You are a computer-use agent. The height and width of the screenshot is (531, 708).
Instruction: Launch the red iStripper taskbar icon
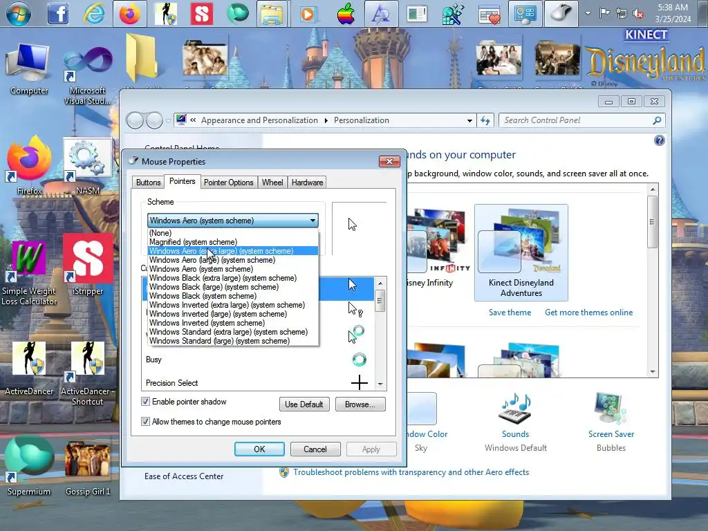202,14
